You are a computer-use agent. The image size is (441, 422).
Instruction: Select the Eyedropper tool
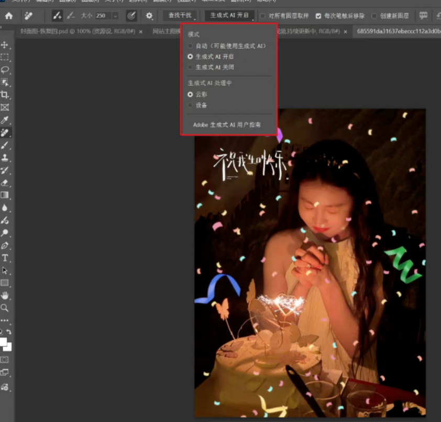pyautogui.click(x=5, y=120)
